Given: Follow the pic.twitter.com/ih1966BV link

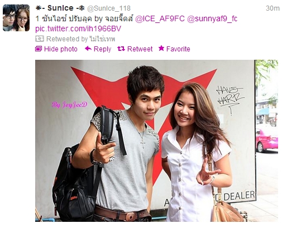Looking at the screenshot, I should click(78, 29).
